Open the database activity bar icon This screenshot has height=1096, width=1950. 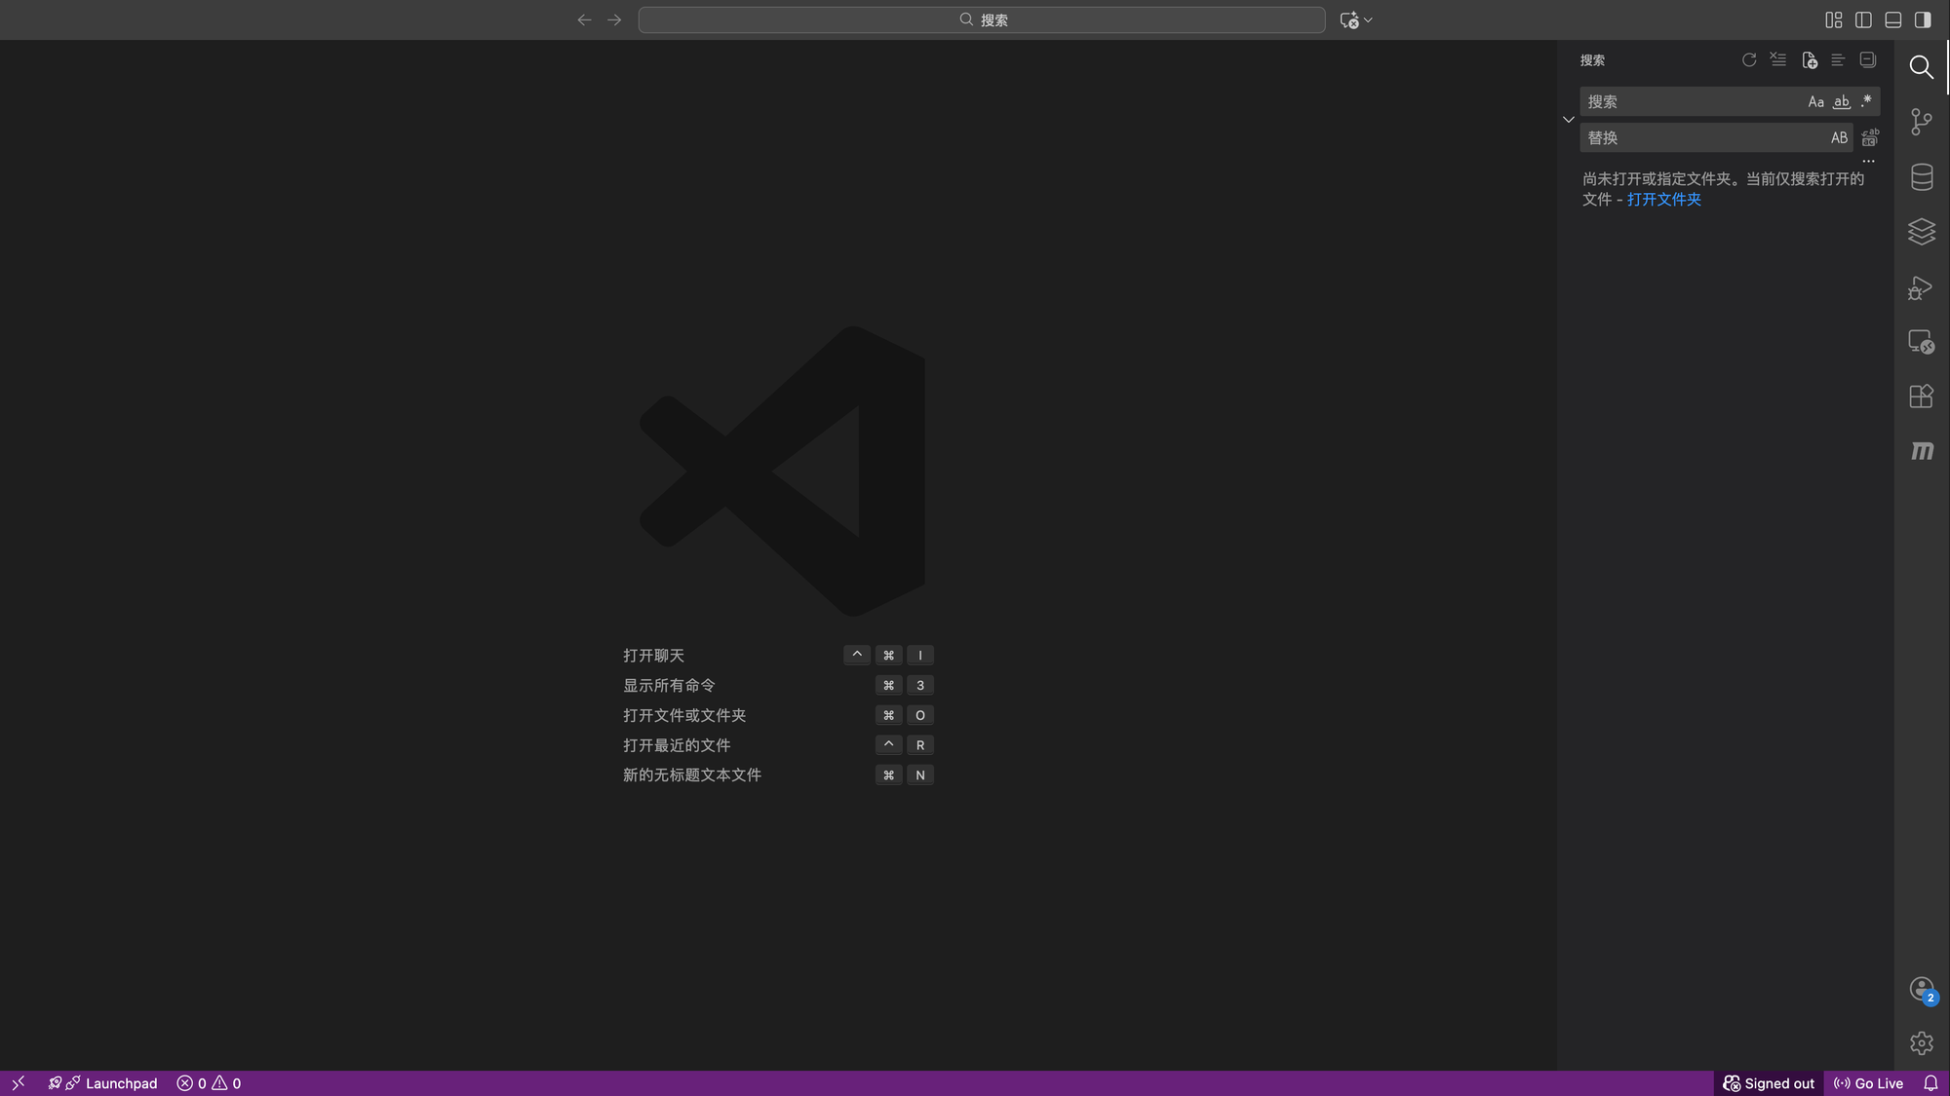(x=1921, y=177)
